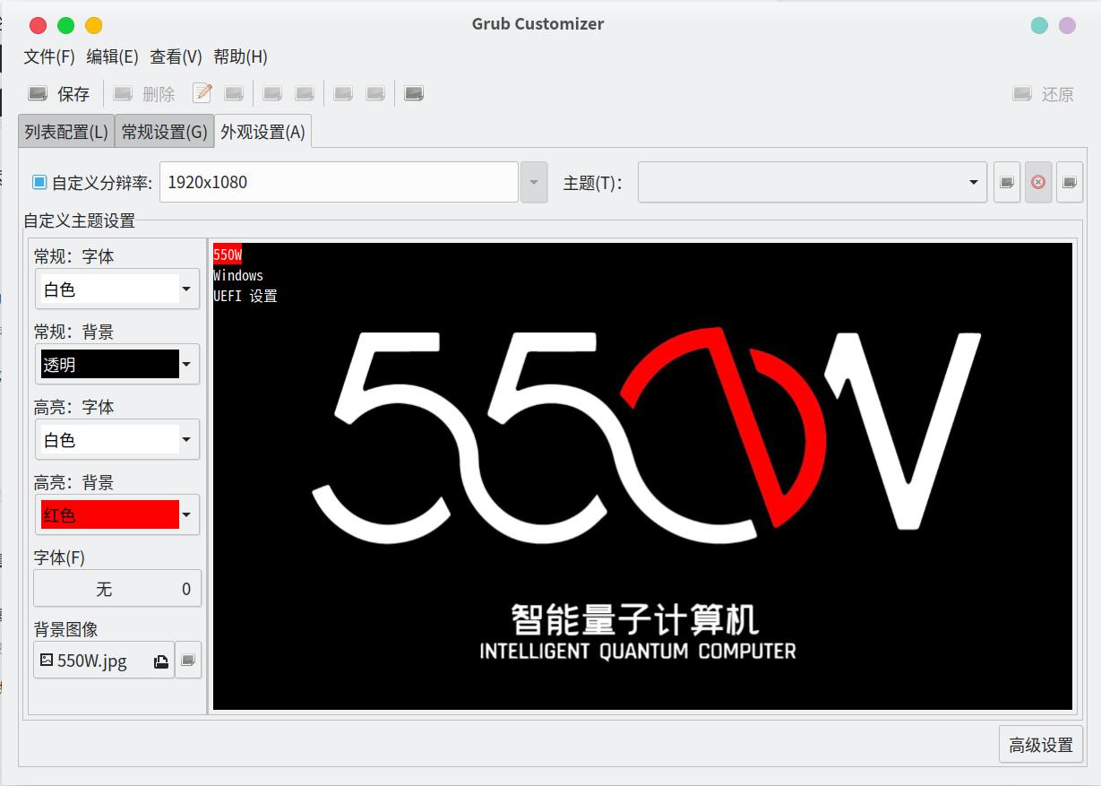Click the 高级设置 button
This screenshot has height=786, width=1101.
pyautogui.click(x=1041, y=745)
